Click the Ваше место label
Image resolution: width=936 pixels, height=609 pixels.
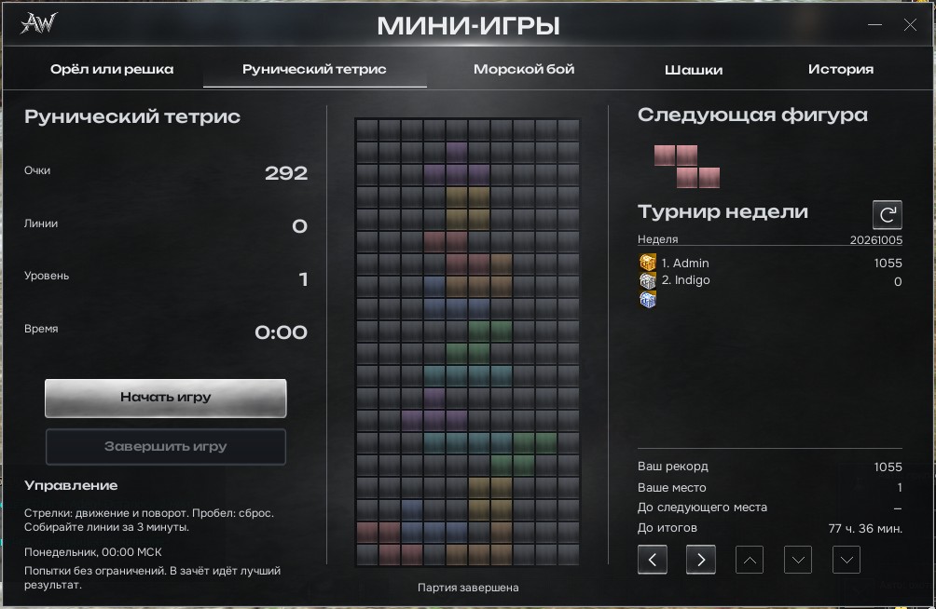(671, 488)
